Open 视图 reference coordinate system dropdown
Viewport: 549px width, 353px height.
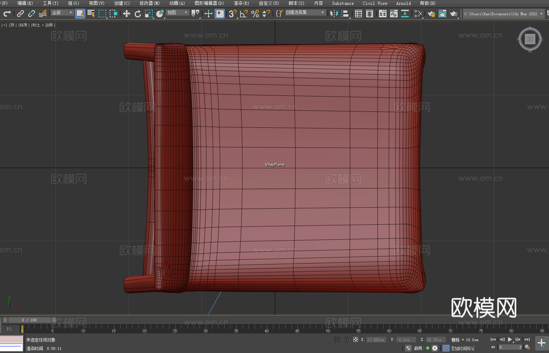[177, 12]
